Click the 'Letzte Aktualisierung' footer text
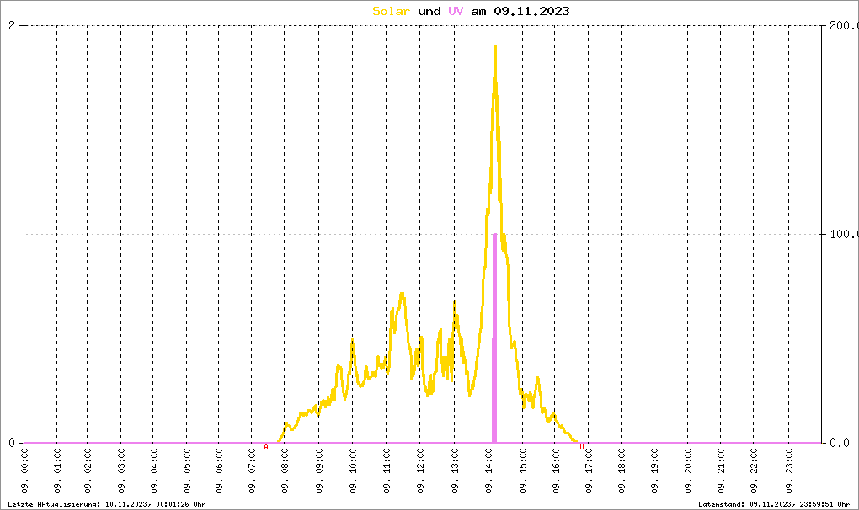Viewport: 859px width, 510px height. coord(107,504)
